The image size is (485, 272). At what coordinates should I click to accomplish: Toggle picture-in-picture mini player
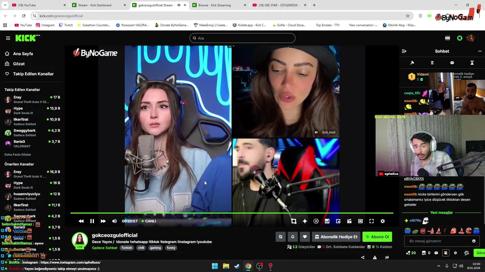tap(338, 221)
